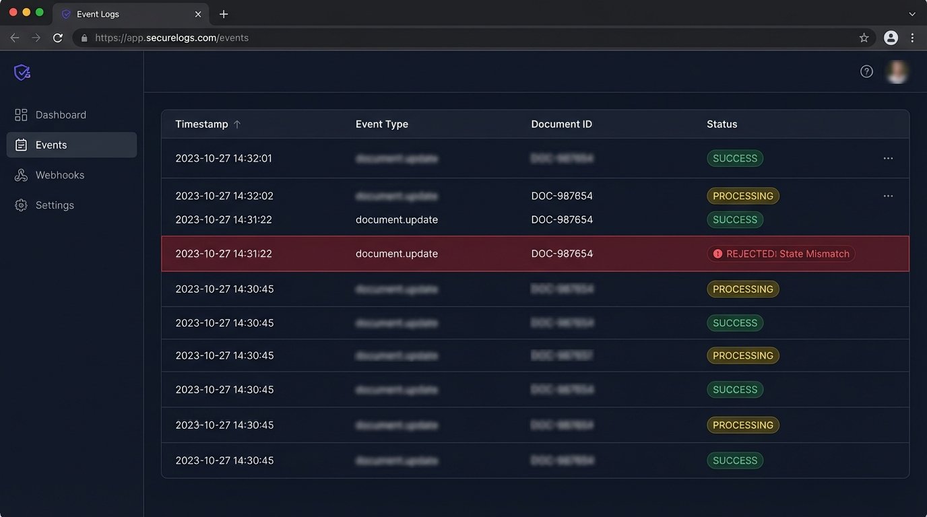Image resolution: width=927 pixels, height=517 pixels.
Task: Open ellipsis menu on the PROCESSING row
Action: (887, 195)
